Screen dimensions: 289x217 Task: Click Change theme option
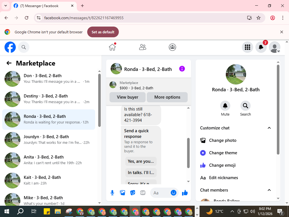(236, 153)
